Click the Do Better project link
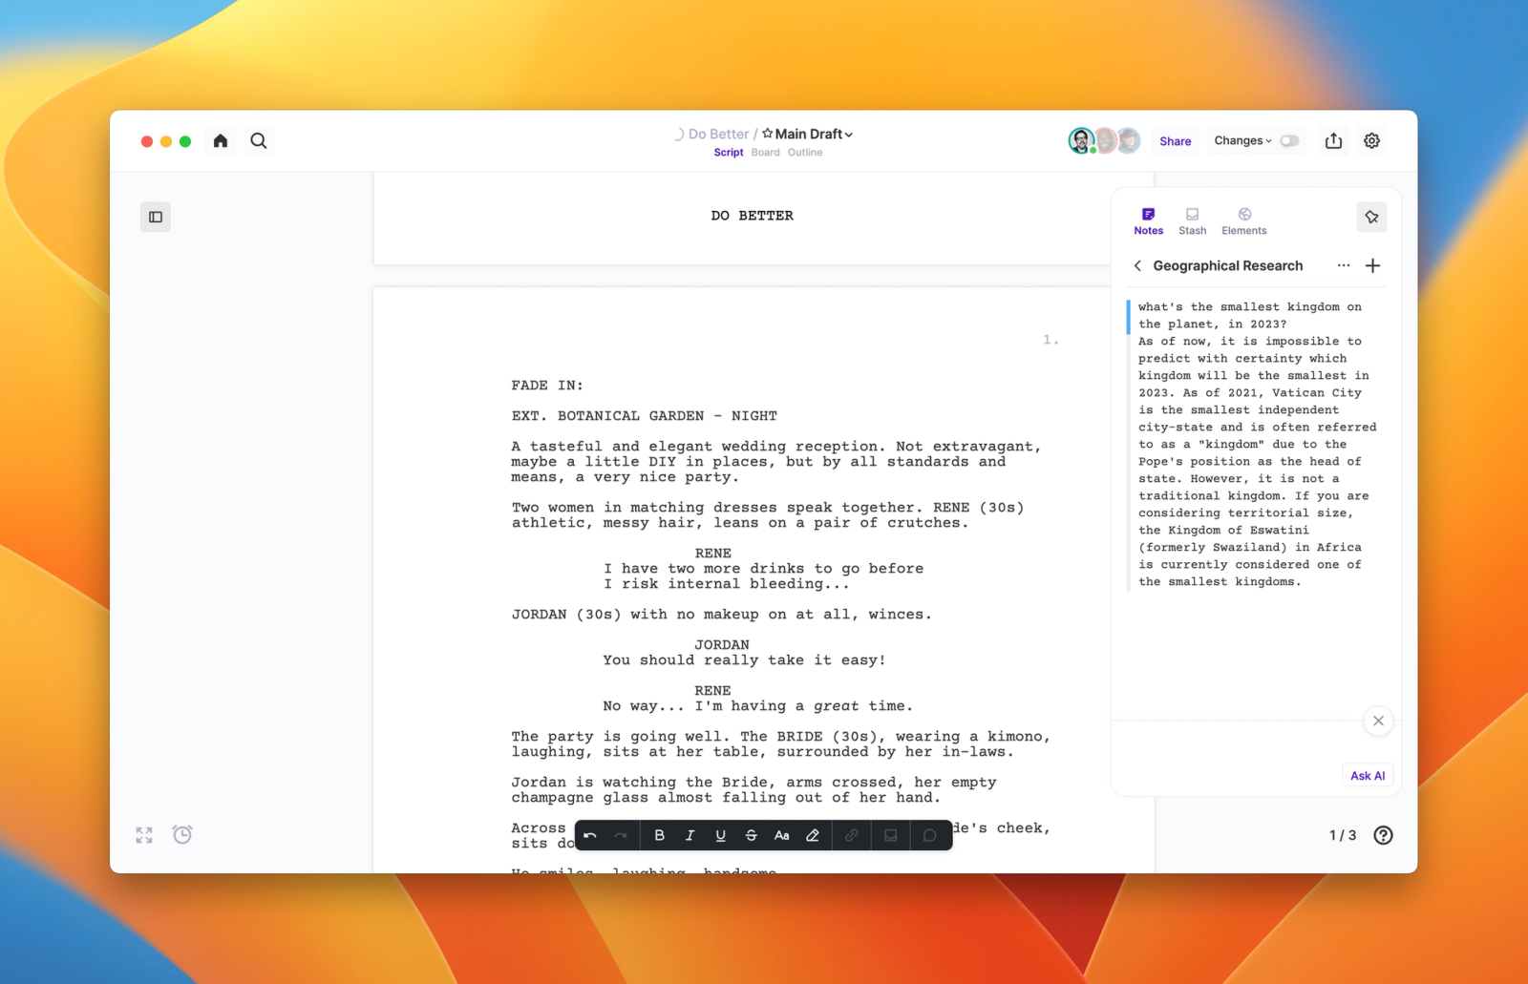Screen dimensions: 1528x984 click(x=718, y=134)
